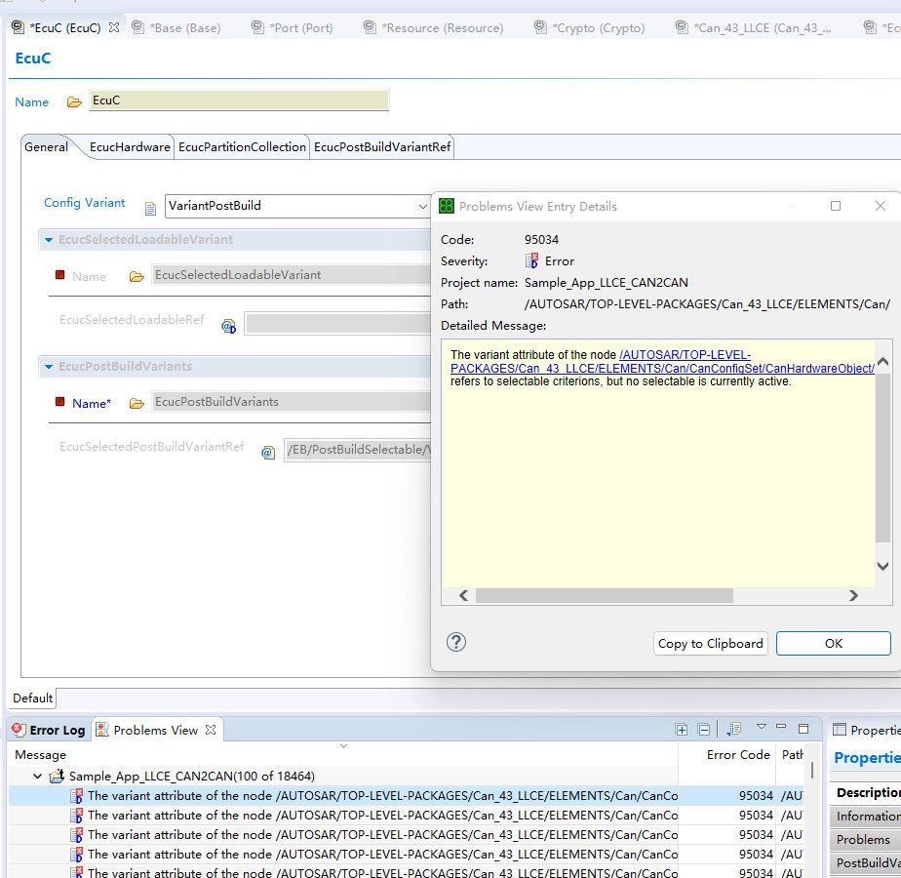Select the EcucPartitionCollection tab
Viewport: 901px width, 878px height.
click(x=242, y=146)
